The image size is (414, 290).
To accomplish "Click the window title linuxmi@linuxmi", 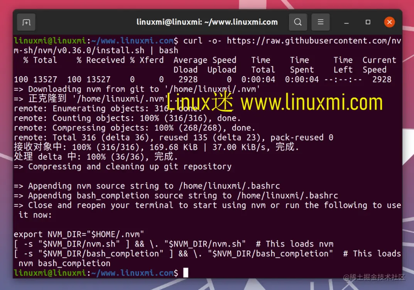I will (207, 22).
